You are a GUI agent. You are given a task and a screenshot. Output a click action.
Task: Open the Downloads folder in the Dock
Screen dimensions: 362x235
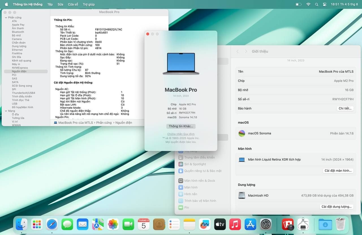(x=325, y=225)
